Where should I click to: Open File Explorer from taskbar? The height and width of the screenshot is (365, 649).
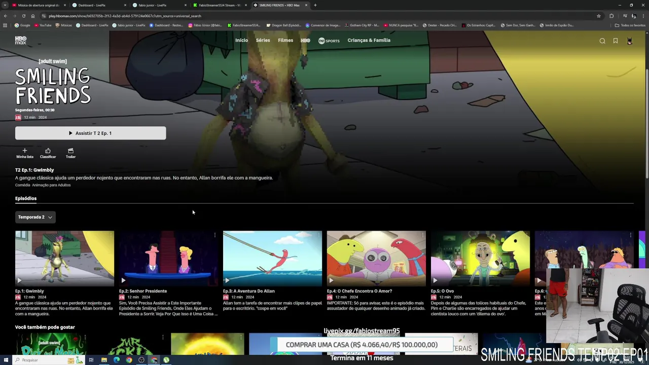104,360
